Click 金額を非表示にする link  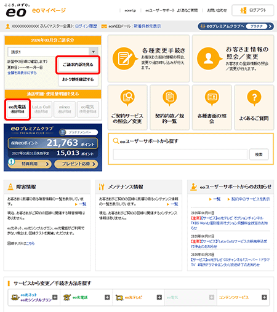[22, 73]
